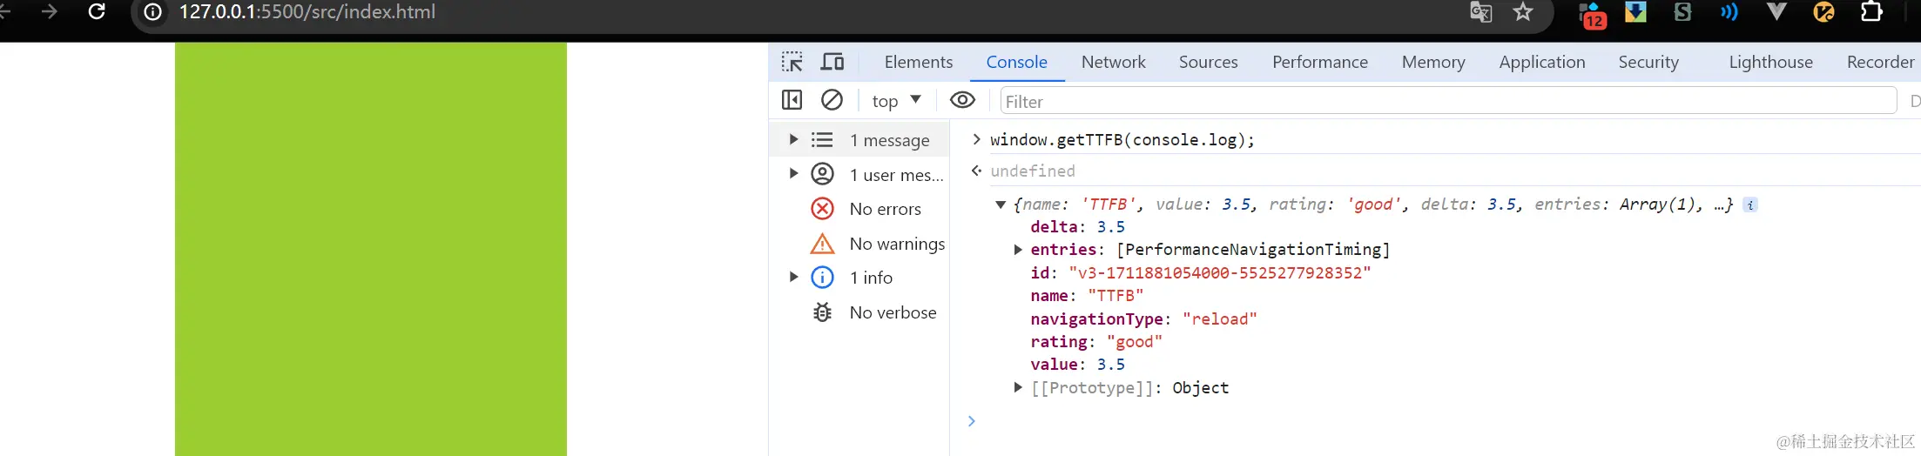
Task: Clear the console with the ban icon
Action: (x=832, y=100)
